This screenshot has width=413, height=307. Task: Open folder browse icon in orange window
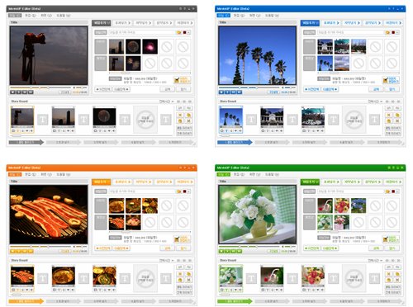179,191
